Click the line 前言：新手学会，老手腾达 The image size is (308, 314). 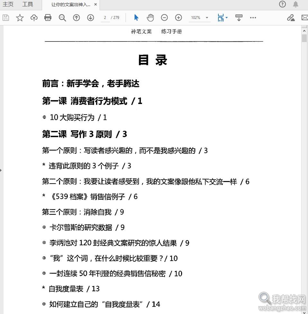point(91,83)
